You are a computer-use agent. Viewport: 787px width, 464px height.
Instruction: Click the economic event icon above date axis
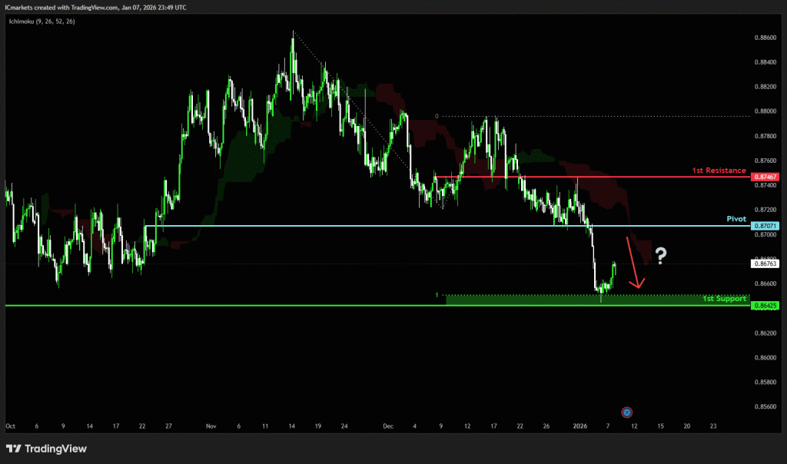tap(626, 412)
